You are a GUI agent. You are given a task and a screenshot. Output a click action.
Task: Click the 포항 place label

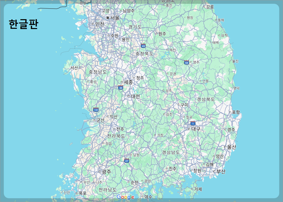pyautogui.click(x=236, y=112)
